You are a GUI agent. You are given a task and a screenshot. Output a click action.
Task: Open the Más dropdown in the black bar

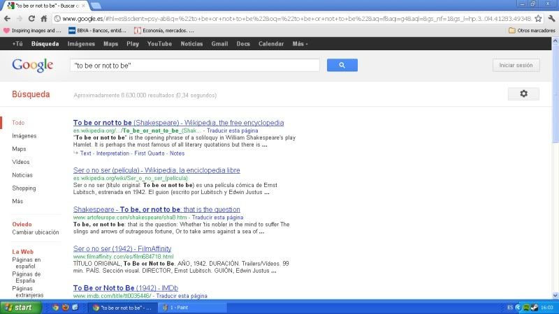[300, 44]
